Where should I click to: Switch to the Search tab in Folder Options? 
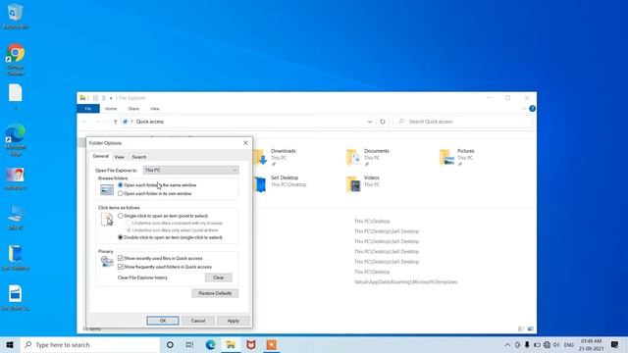(139, 157)
